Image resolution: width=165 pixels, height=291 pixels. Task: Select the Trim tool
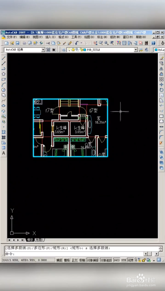(161, 106)
